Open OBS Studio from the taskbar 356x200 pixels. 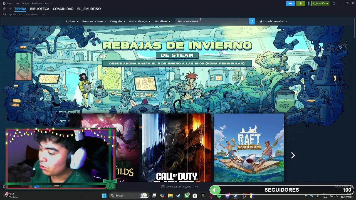coord(244,196)
